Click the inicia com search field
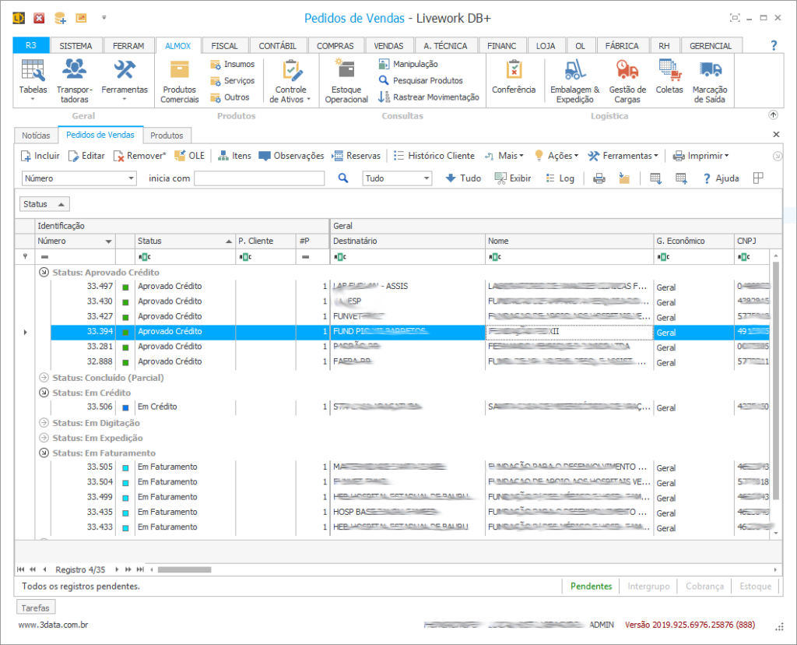This screenshot has height=645, width=797. click(258, 178)
